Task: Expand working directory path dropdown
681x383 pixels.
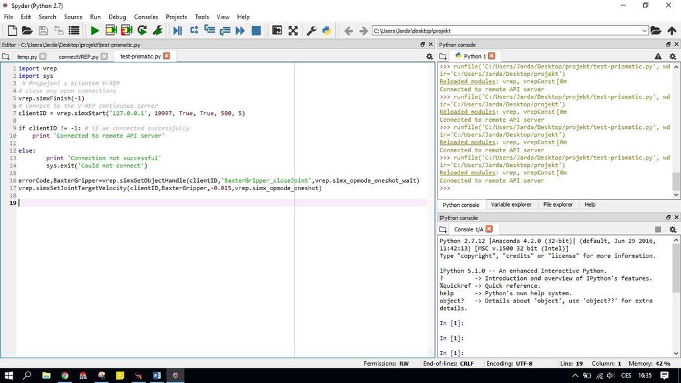Action: pos(644,31)
